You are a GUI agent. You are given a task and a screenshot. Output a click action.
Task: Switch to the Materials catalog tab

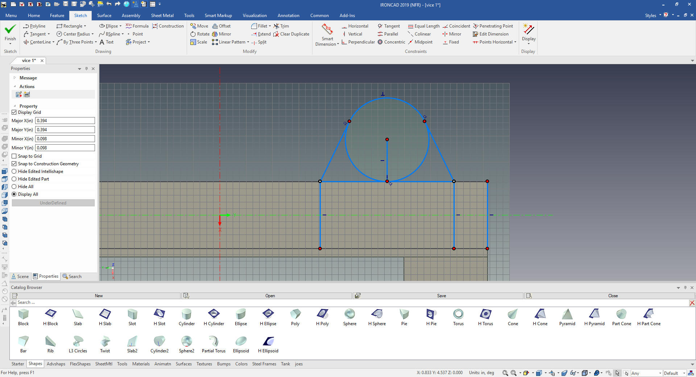141,364
